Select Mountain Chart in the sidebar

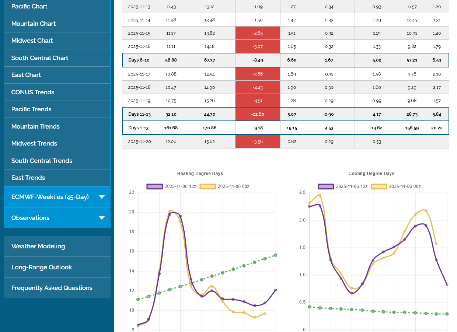coord(34,24)
